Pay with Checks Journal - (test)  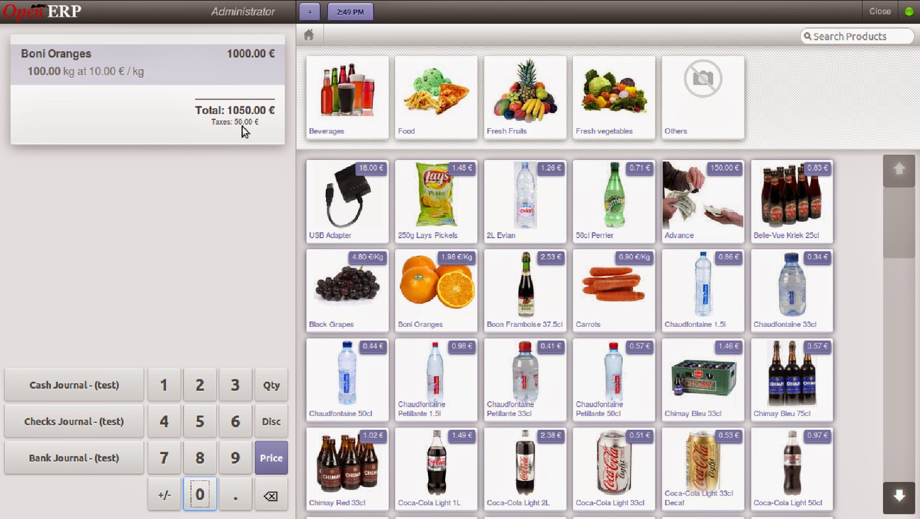[74, 421]
